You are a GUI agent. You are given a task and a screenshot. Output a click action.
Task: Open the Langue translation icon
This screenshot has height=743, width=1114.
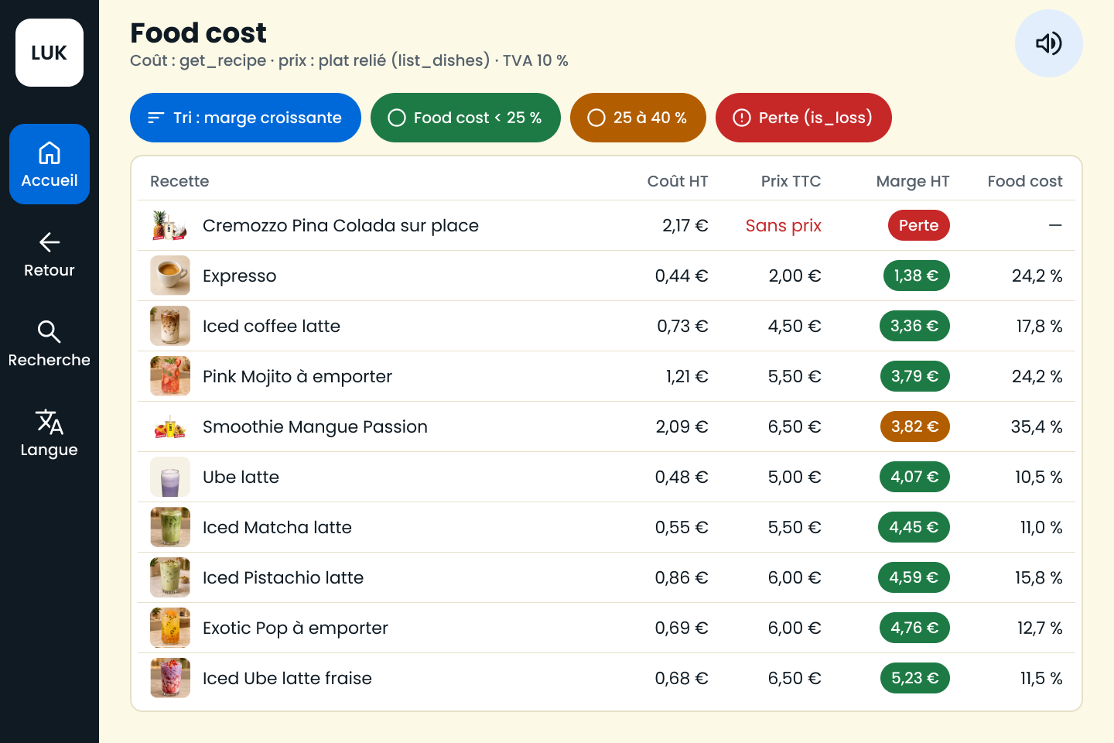click(50, 433)
